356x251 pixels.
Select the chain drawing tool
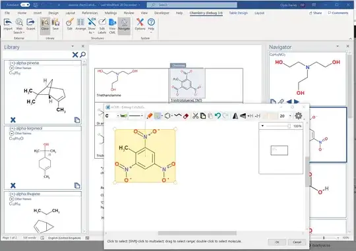point(178,116)
